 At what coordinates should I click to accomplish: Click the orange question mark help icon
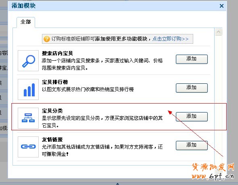47,39
